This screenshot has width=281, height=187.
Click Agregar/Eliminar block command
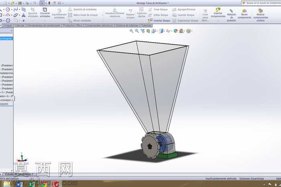click(184, 9)
